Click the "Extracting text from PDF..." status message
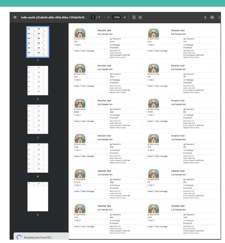The image size is (225, 243). tap(38, 237)
